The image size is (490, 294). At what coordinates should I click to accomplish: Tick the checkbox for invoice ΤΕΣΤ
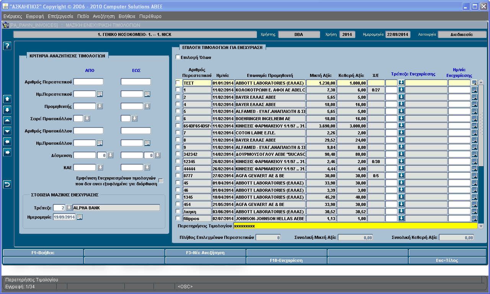178,82
